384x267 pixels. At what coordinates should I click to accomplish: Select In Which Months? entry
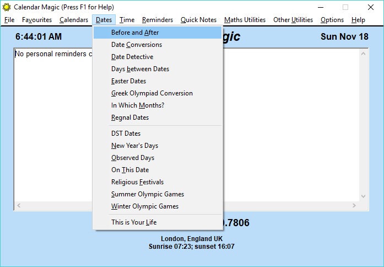click(138, 105)
